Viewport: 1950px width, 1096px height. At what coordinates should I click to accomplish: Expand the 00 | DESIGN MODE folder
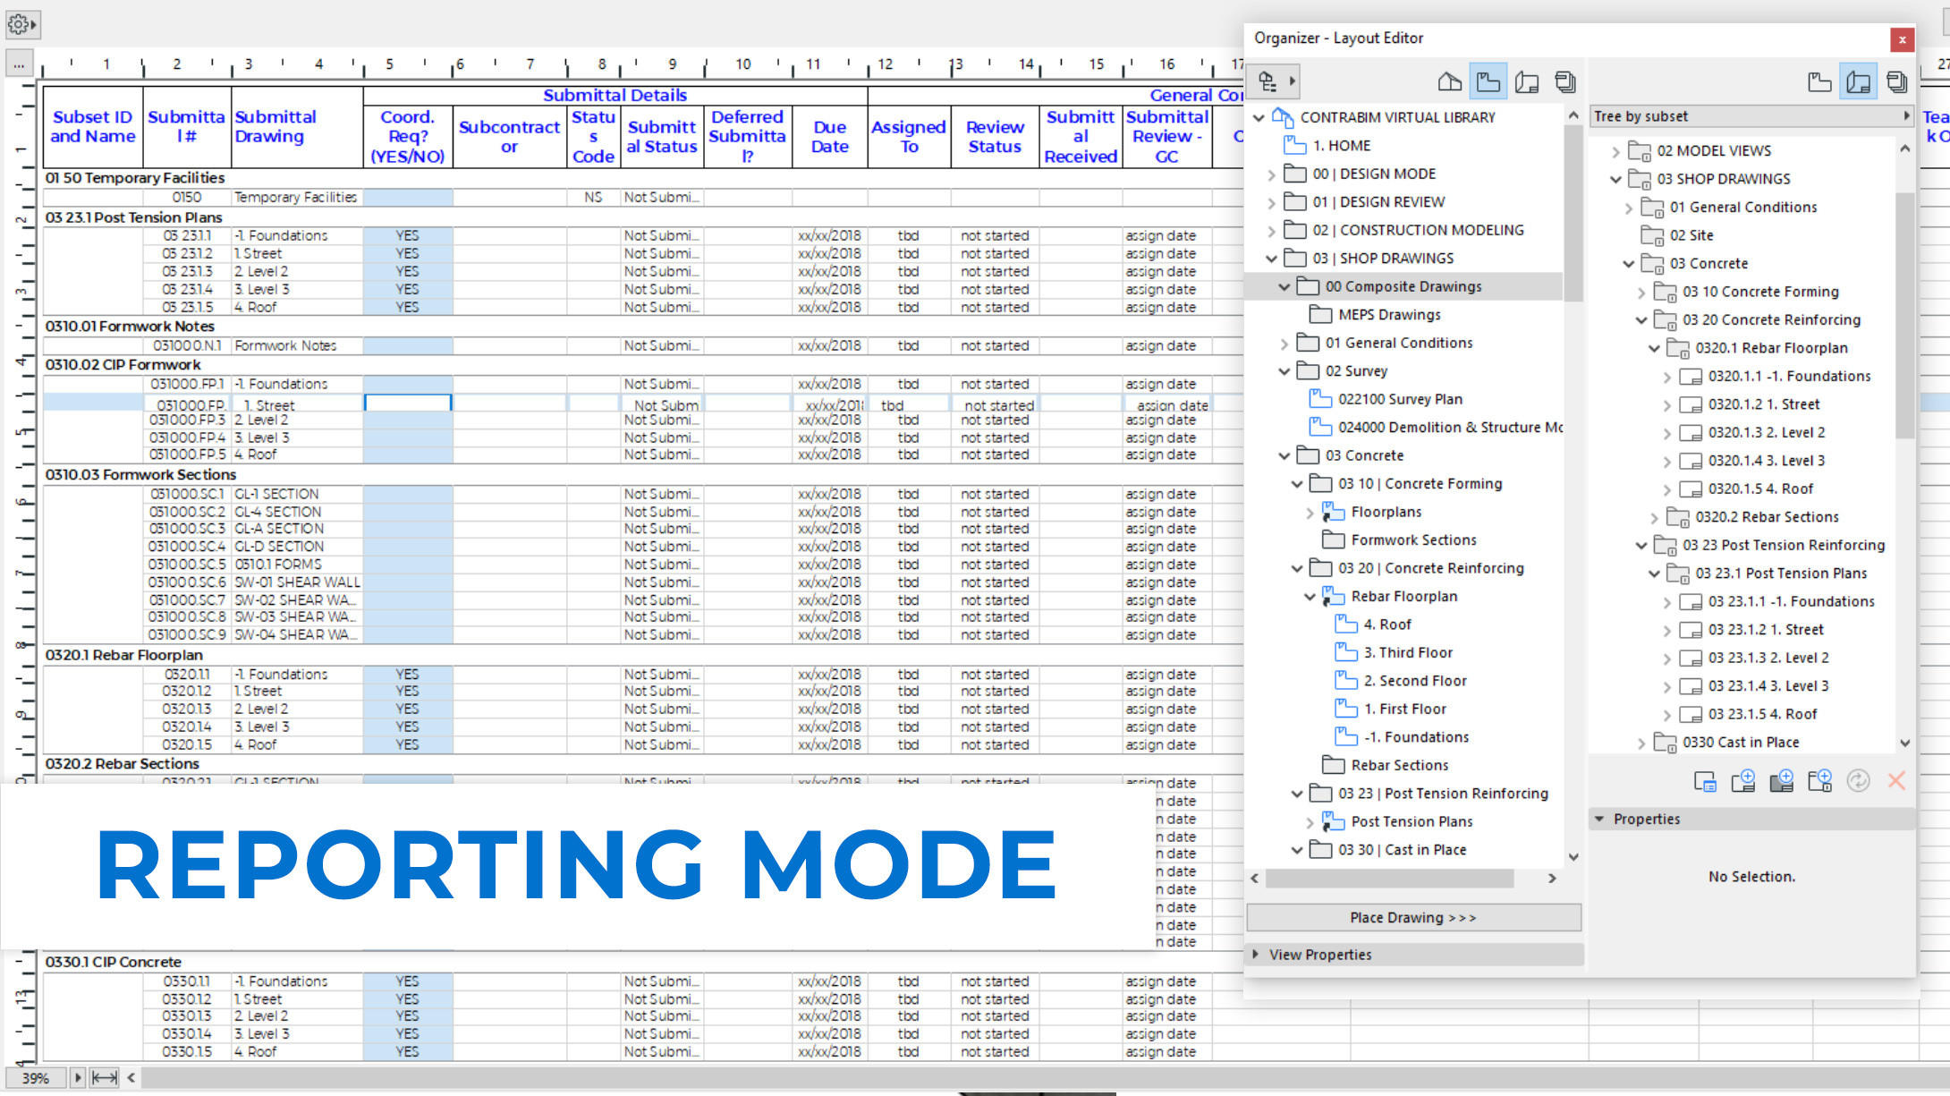point(1272,174)
